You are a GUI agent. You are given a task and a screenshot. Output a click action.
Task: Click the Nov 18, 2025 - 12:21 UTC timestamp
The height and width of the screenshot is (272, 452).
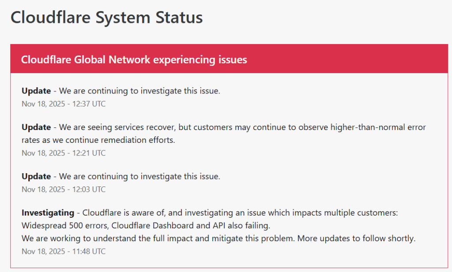pos(64,153)
